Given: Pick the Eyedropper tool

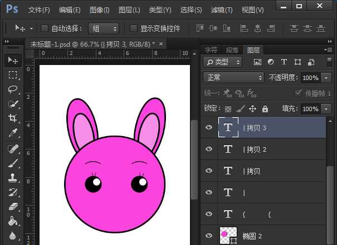Looking at the screenshot, I should click(13, 132).
